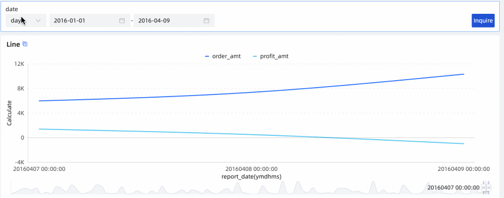Click the start date field 2016-01-01
The height and width of the screenshot is (198, 504).
(90, 21)
